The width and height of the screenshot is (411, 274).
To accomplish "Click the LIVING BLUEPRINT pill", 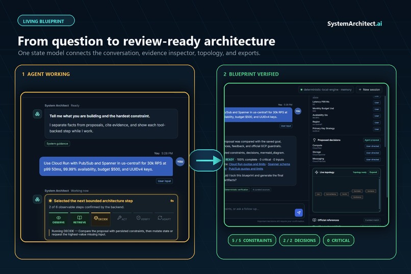I will [x=46, y=21].
